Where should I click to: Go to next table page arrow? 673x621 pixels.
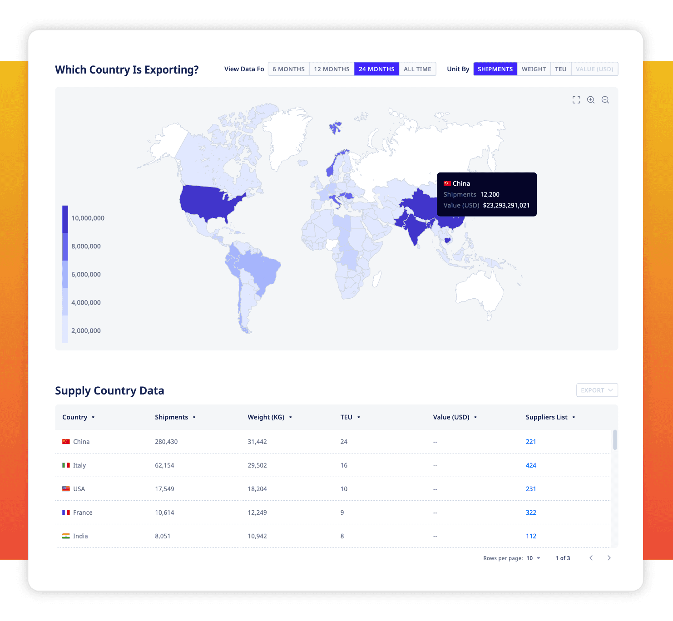tap(609, 558)
